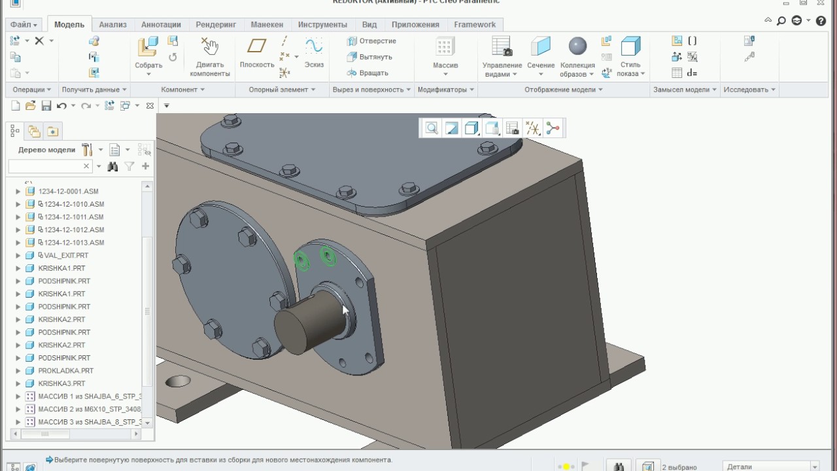Activate Двигать компоненты drag tool

tap(210, 57)
